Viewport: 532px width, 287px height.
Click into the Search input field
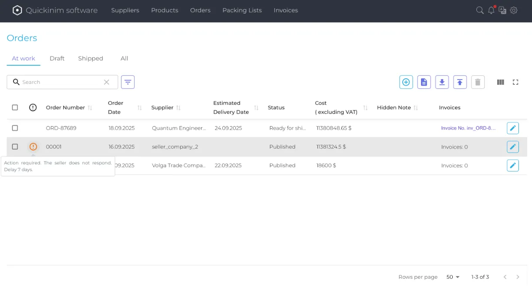(x=61, y=82)
